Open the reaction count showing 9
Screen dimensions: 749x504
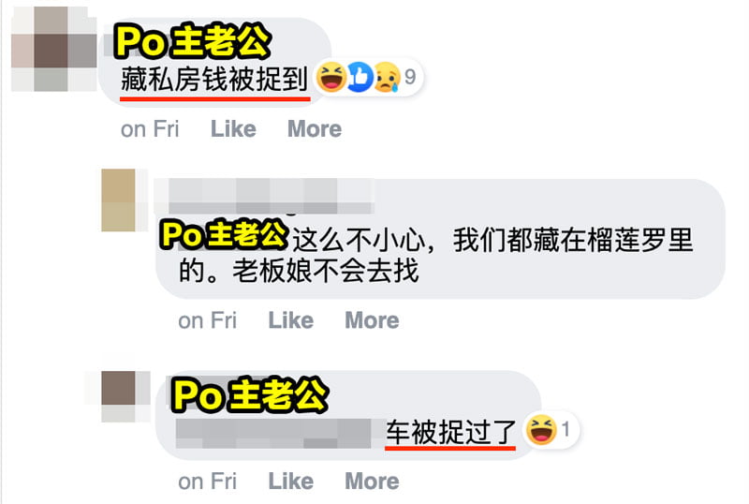pyautogui.click(x=410, y=77)
